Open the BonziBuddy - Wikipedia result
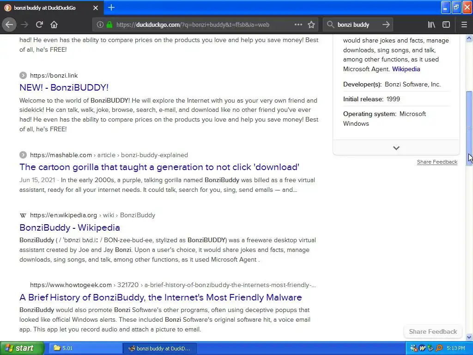 pos(70,227)
